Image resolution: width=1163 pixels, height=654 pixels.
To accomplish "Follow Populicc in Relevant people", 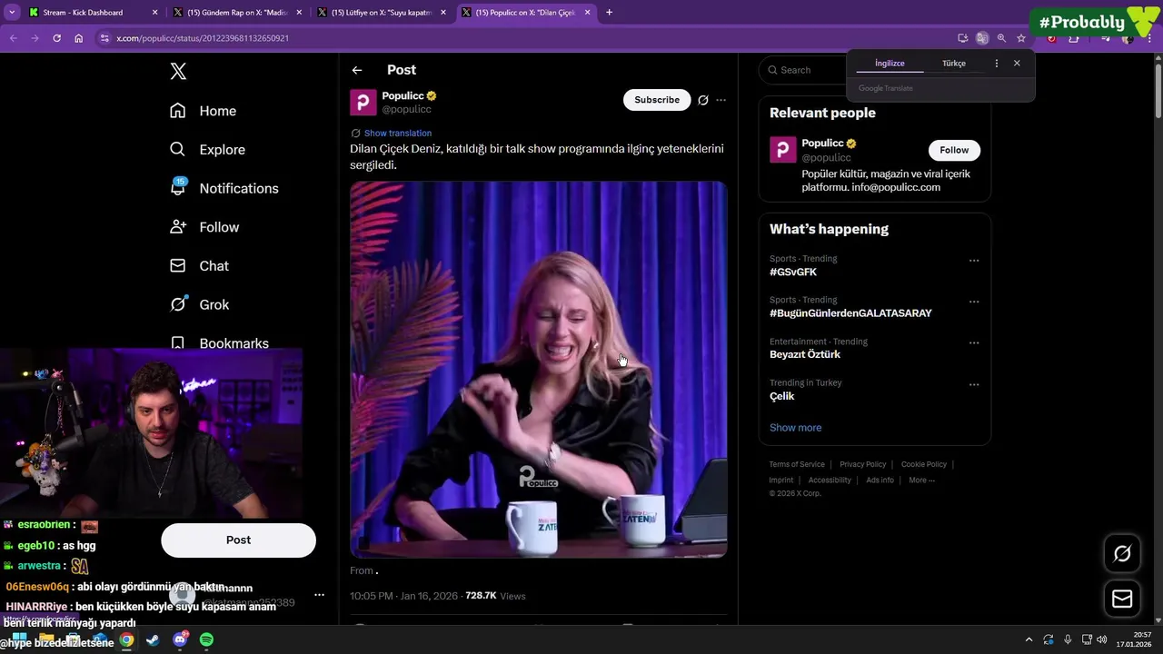I will coord(954,150).
